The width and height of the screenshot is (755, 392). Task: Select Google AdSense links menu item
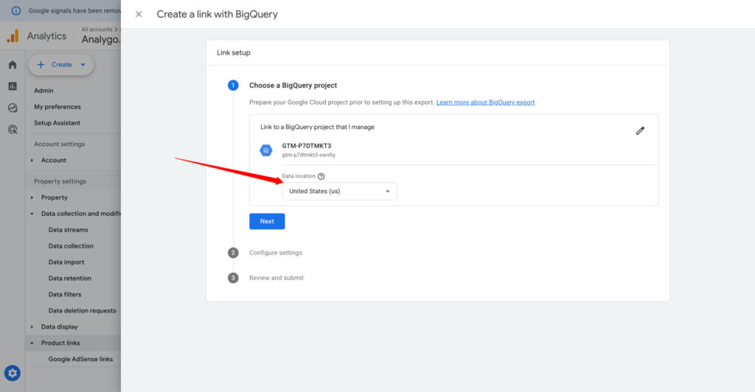click(80, 360)
